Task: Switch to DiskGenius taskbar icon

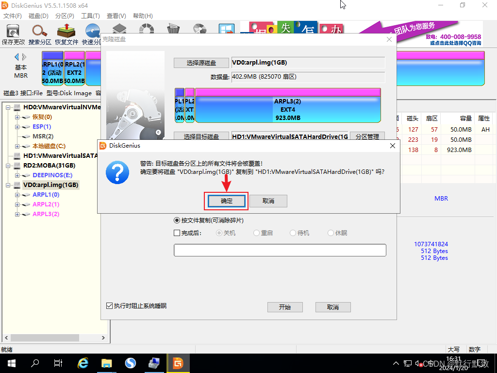Action: [178, 363]
